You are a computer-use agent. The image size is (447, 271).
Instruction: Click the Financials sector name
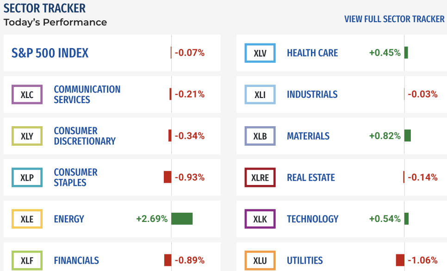pyautogui.click(x=76, y=260)
